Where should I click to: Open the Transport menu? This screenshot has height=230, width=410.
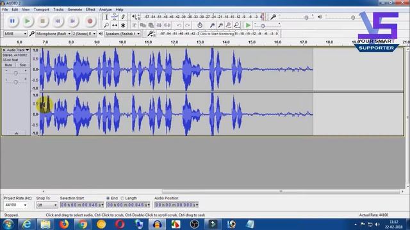coord(41,10)
